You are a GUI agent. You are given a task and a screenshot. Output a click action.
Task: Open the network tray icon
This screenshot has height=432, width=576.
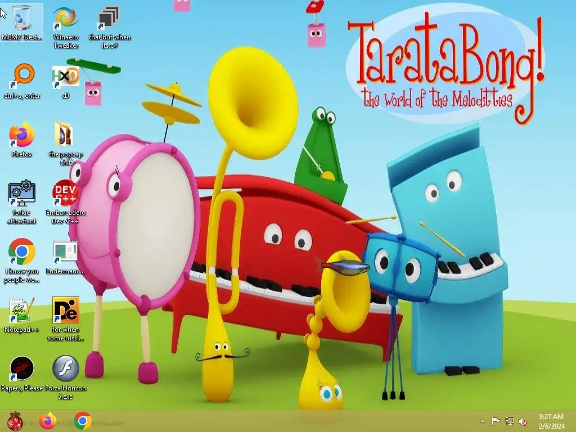[509, 421]
